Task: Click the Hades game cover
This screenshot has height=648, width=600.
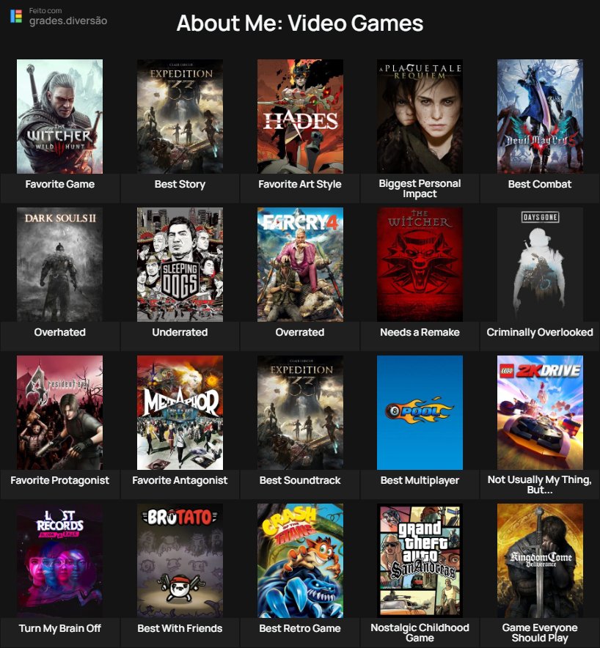Action: pyautogui.click(x=300, y=117)
